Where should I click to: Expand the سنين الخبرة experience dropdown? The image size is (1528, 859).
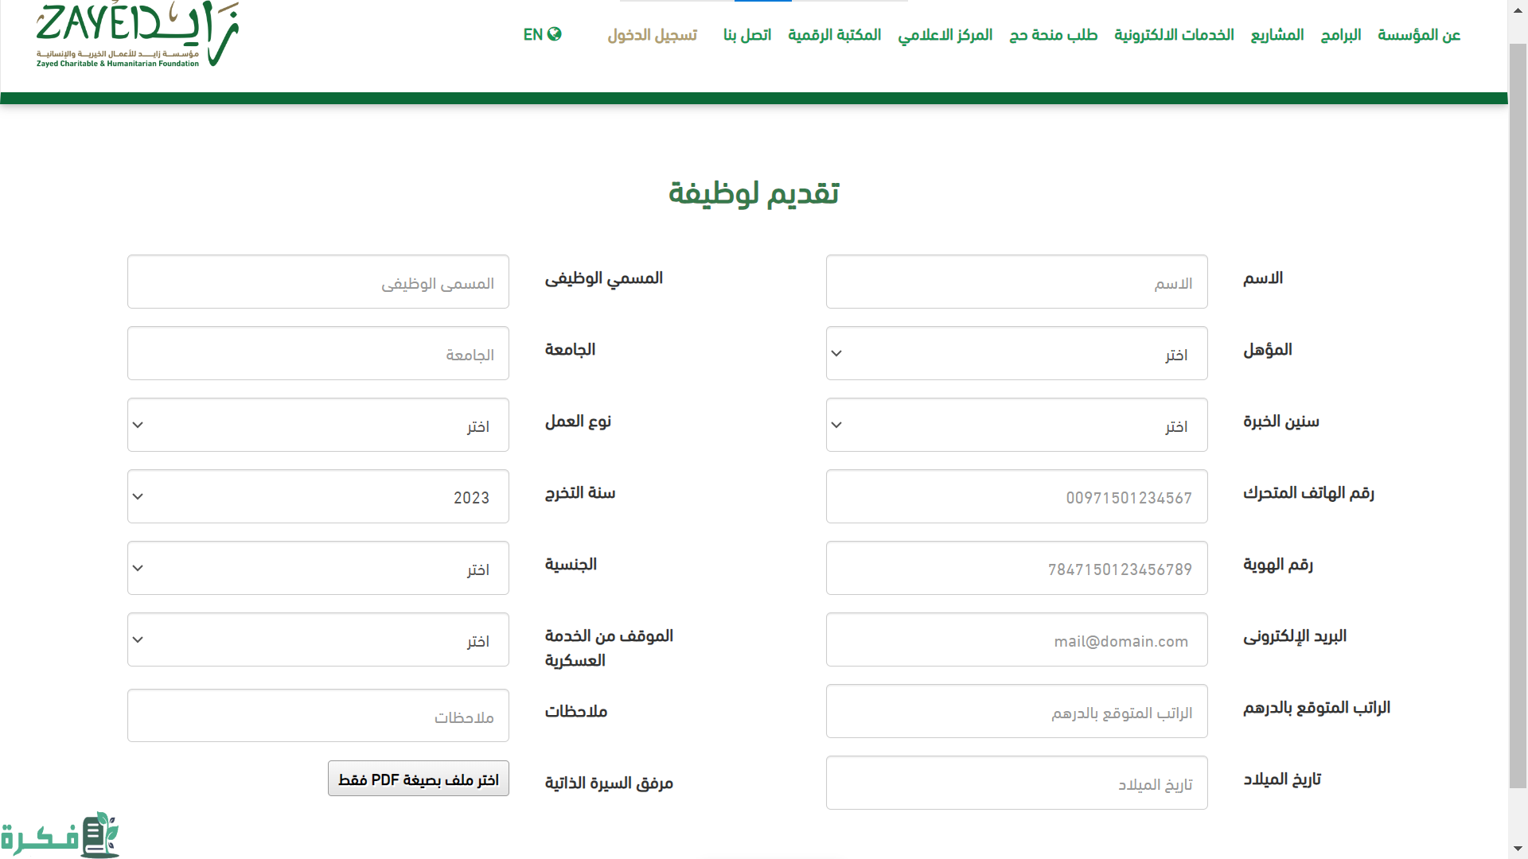pyautogui.click(x=1016, y=425)
